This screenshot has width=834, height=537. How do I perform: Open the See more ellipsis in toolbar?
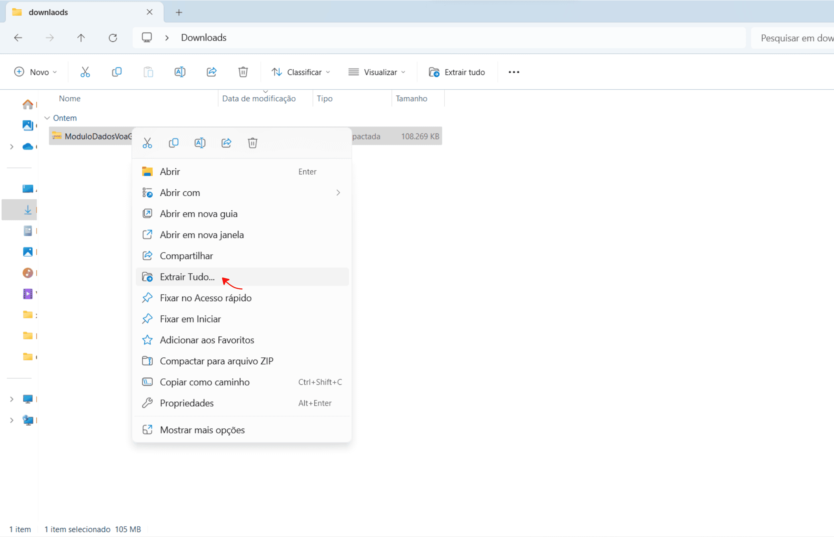pos(514,72)
